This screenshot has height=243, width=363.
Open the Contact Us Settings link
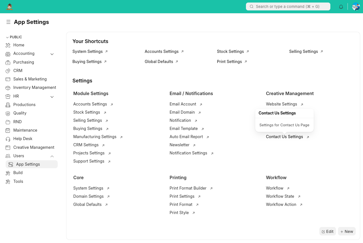tap(284, 137)
